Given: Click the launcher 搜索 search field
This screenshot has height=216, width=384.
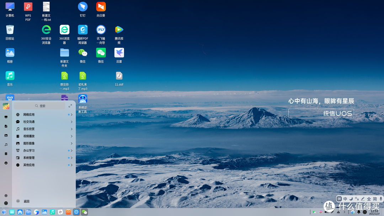Looking at the screenshot, I should coord(40,106).
